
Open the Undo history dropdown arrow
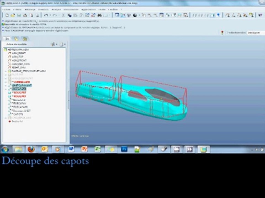pos(50,15)
